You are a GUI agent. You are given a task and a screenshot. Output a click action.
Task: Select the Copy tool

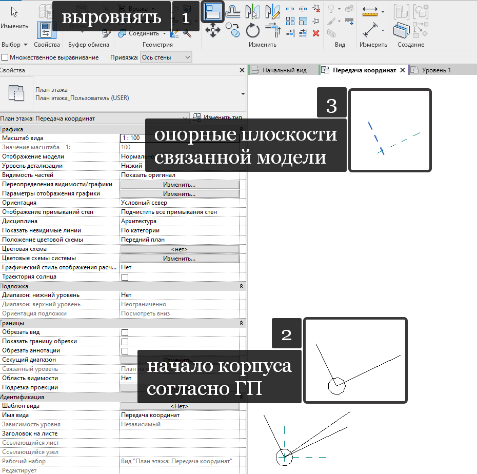click(233, 30)
